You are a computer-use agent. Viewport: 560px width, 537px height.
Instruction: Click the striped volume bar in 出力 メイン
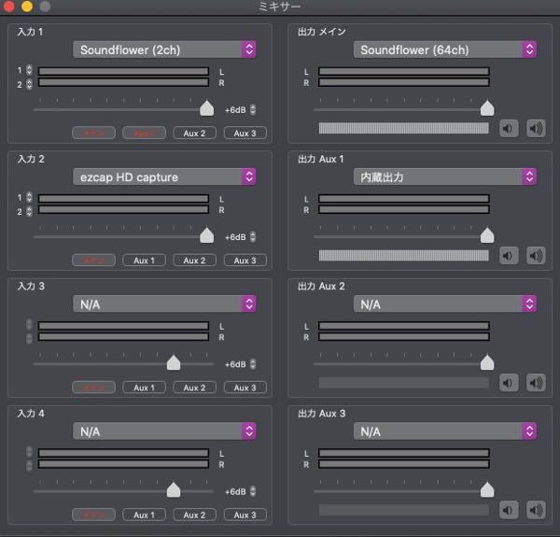pyautogui.click(x=403, y=128)
